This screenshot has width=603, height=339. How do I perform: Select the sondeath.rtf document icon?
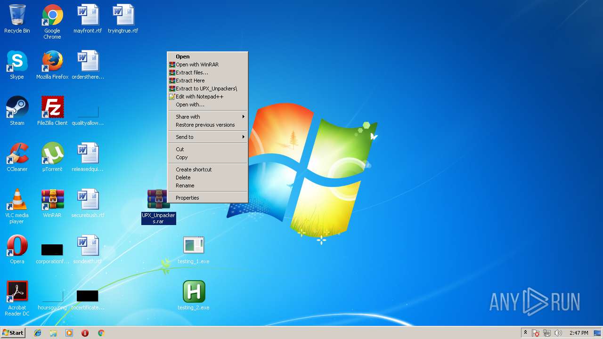(x=88, y=250)
